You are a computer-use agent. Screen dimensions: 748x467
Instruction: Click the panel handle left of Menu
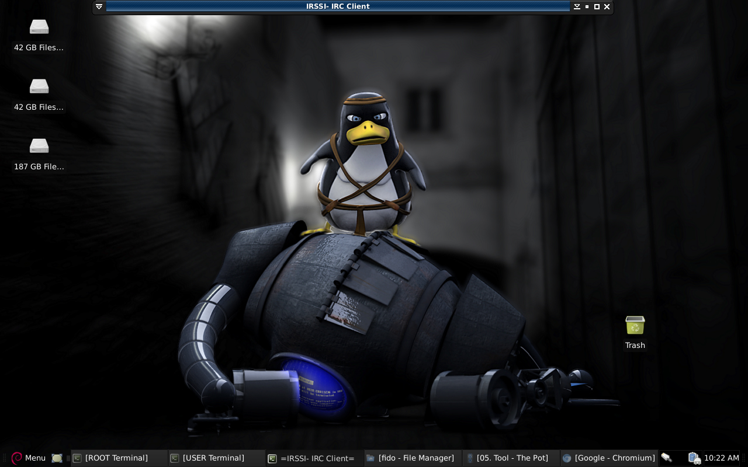pos(4,458)
